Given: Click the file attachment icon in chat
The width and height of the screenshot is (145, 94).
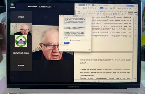Looking at the screenshot, I should click(67, 50).
